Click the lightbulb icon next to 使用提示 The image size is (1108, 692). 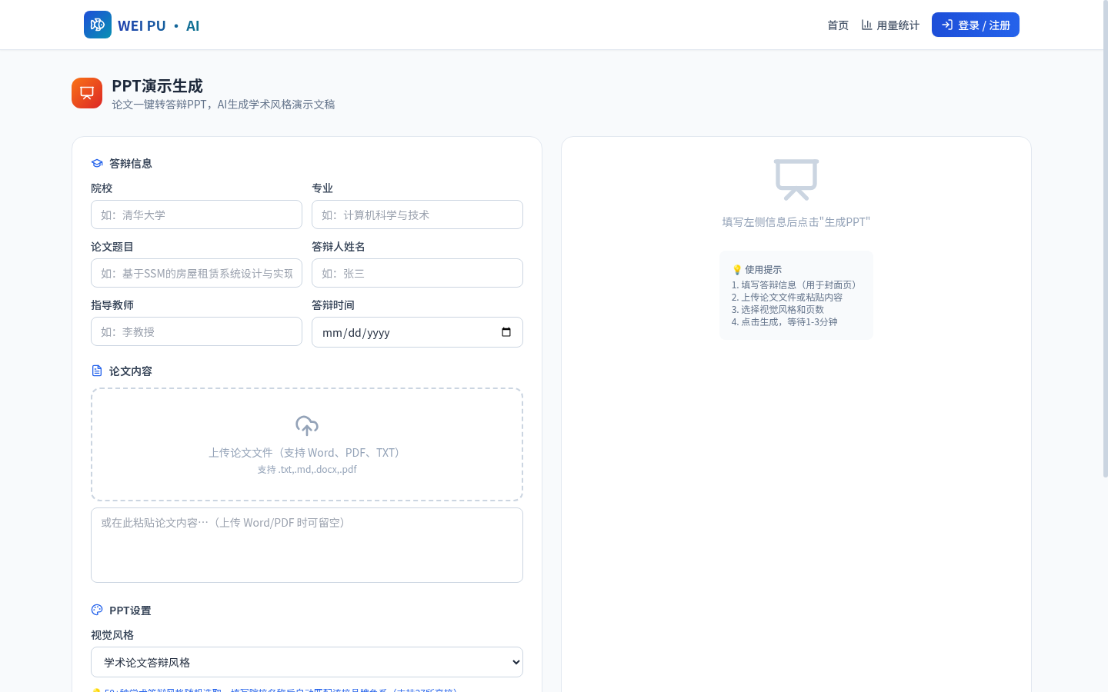coord(736,270)
